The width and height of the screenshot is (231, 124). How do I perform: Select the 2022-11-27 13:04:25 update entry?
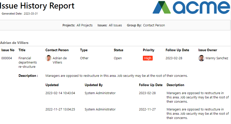(x=60, y=109)
